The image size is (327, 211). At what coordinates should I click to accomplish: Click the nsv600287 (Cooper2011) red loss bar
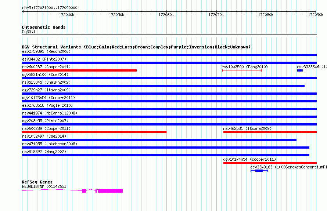point(79,70)
